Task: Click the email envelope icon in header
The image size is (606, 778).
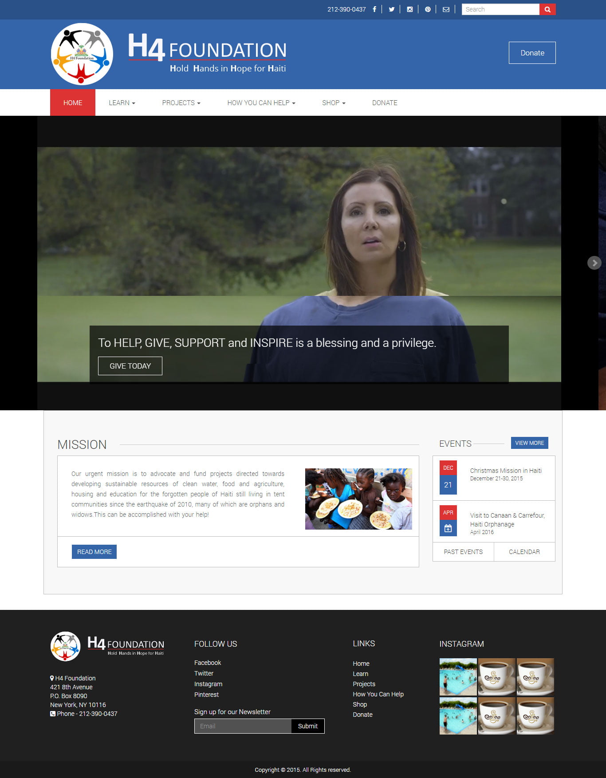Action: pos(446,9)
